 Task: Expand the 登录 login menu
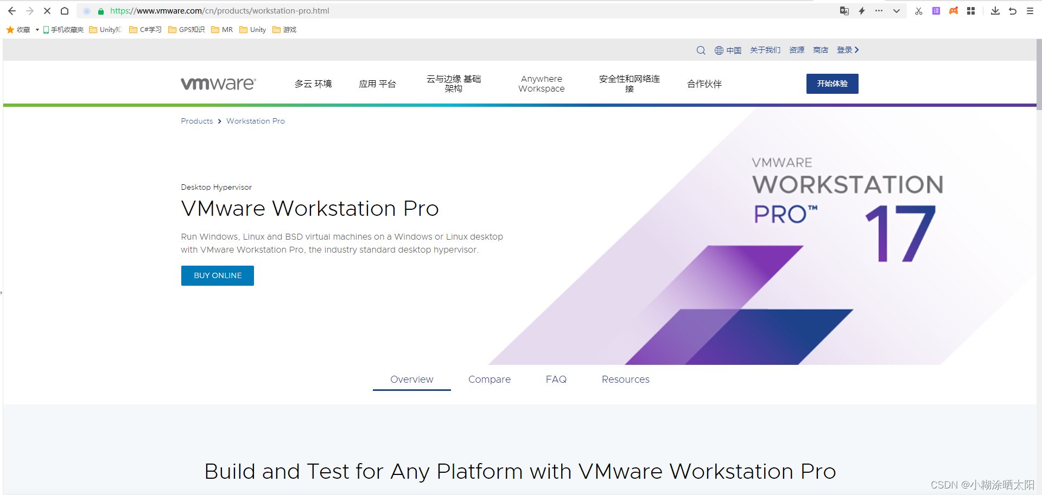coord(848,50)
